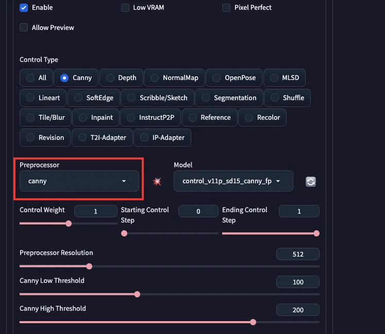Click the Canny Low Threshold 100 field
Image resolution: width=385 pixels, height=334 pixels.
[298, 282]
